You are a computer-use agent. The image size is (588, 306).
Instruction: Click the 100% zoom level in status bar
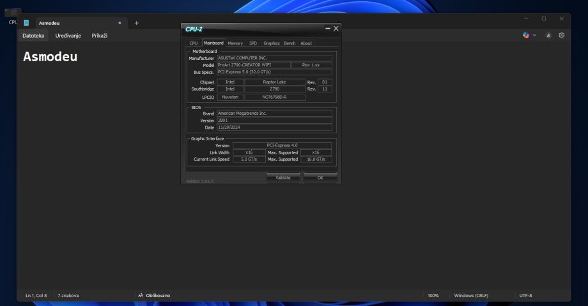433,296
